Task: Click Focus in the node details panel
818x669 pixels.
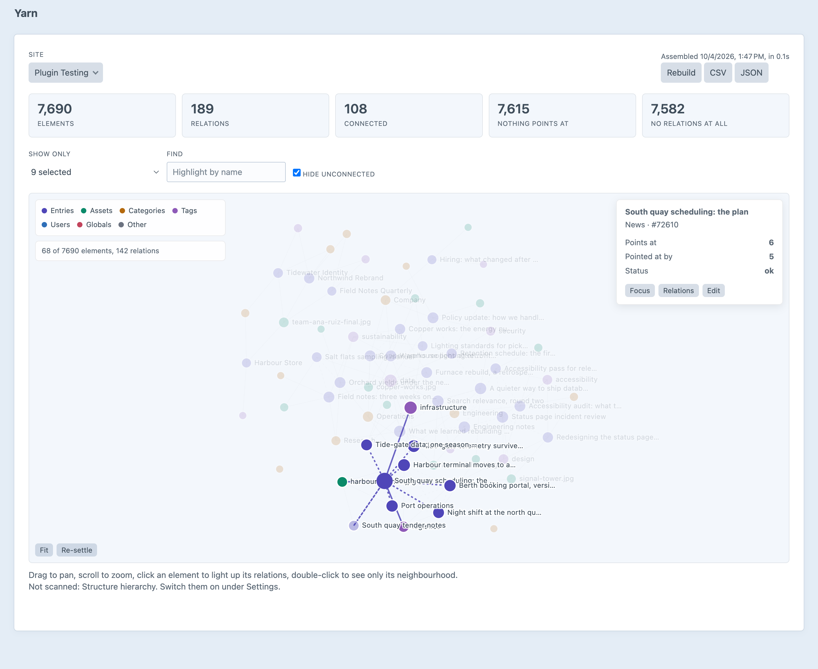Action: tap(639, 290)
